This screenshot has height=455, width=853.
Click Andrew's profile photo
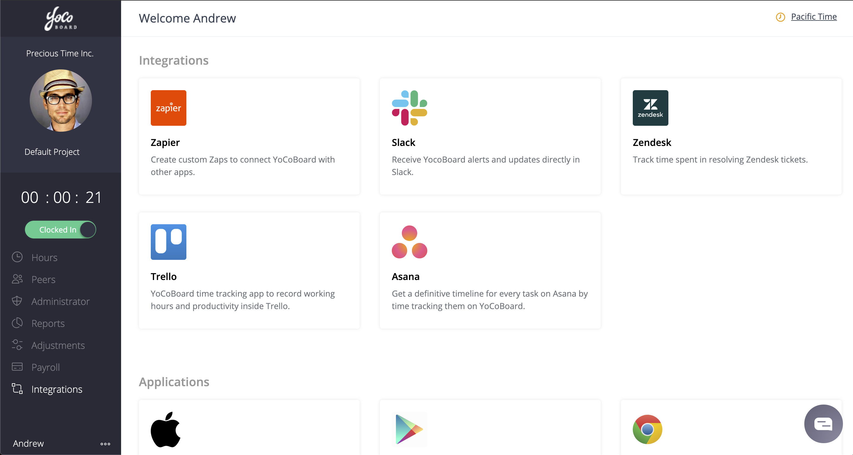pos(61,101)
